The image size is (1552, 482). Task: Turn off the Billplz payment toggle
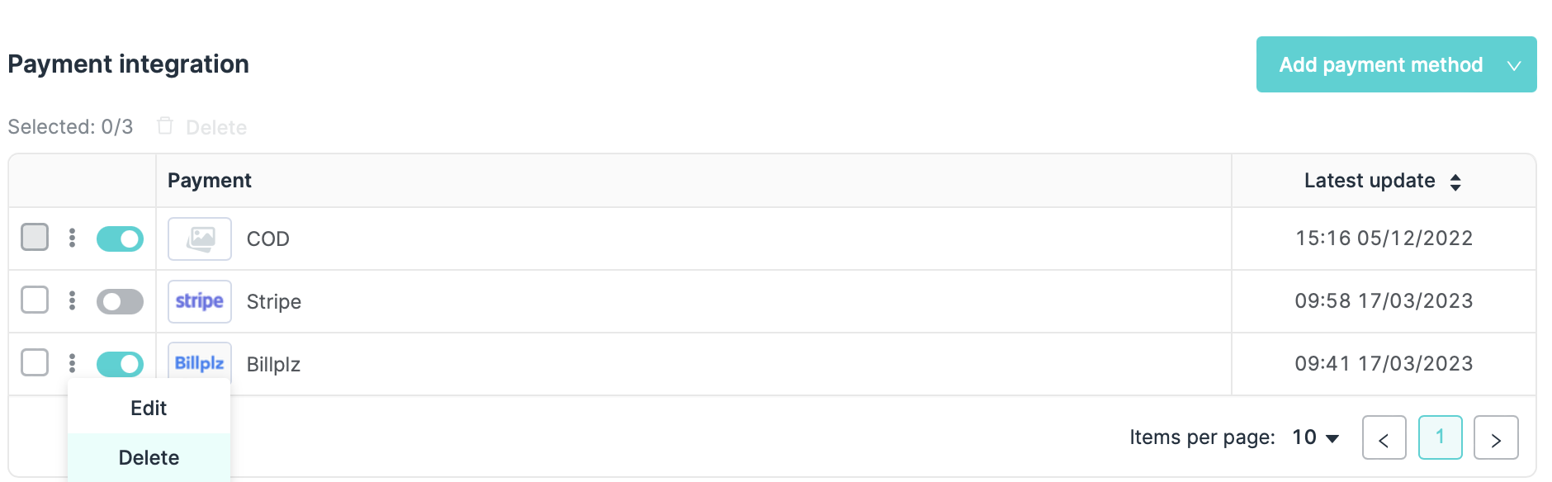point(120,364)
